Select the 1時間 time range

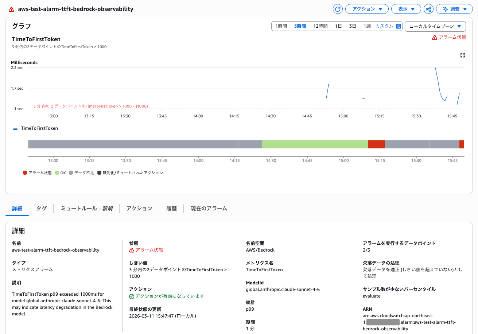281,26
